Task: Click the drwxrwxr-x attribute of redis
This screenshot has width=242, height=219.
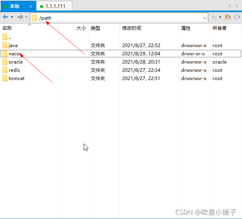Action: tap(194, 70)
